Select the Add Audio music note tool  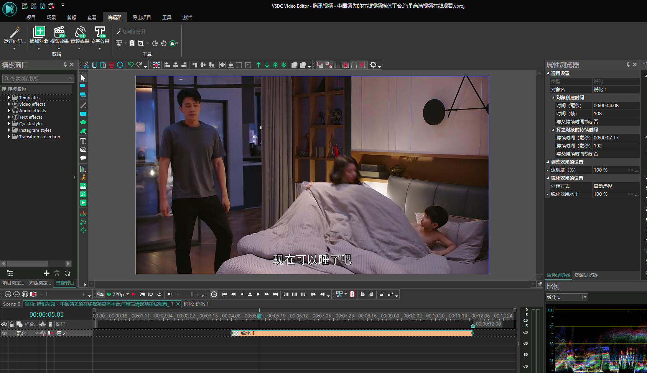coord(83,194)
